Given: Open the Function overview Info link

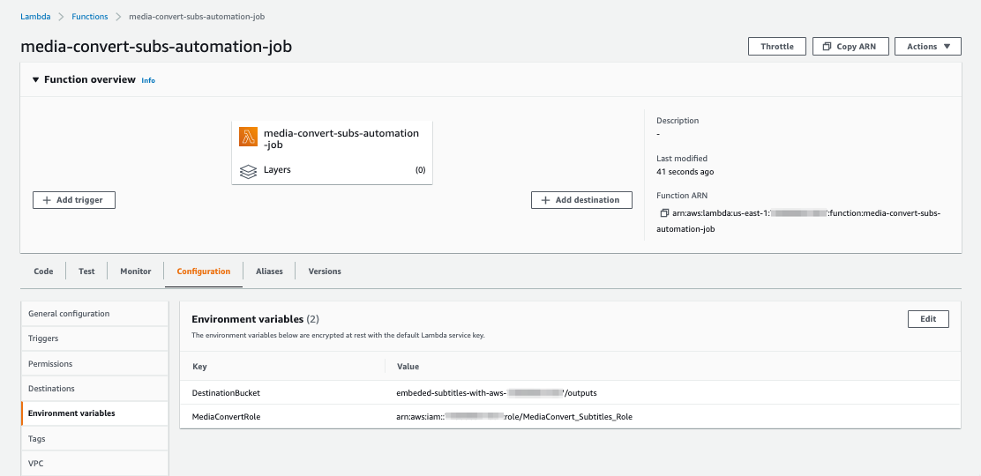Looking at the screenshot, I should pos(148,80).
